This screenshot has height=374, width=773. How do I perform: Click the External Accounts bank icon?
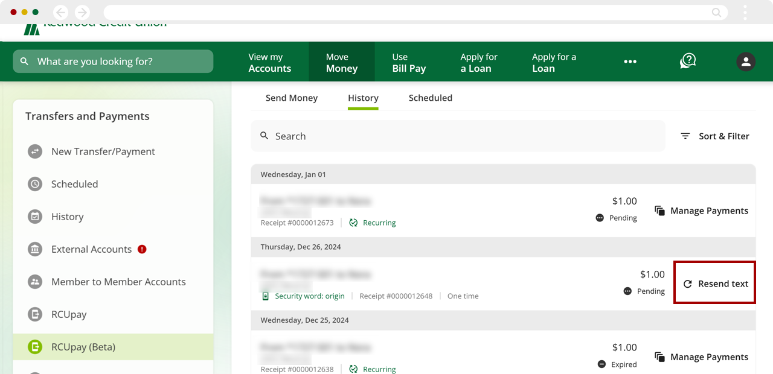[x=35, y=249]
